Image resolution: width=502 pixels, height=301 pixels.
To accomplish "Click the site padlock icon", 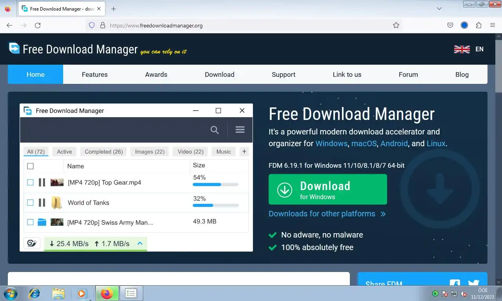I will point(103,25).
